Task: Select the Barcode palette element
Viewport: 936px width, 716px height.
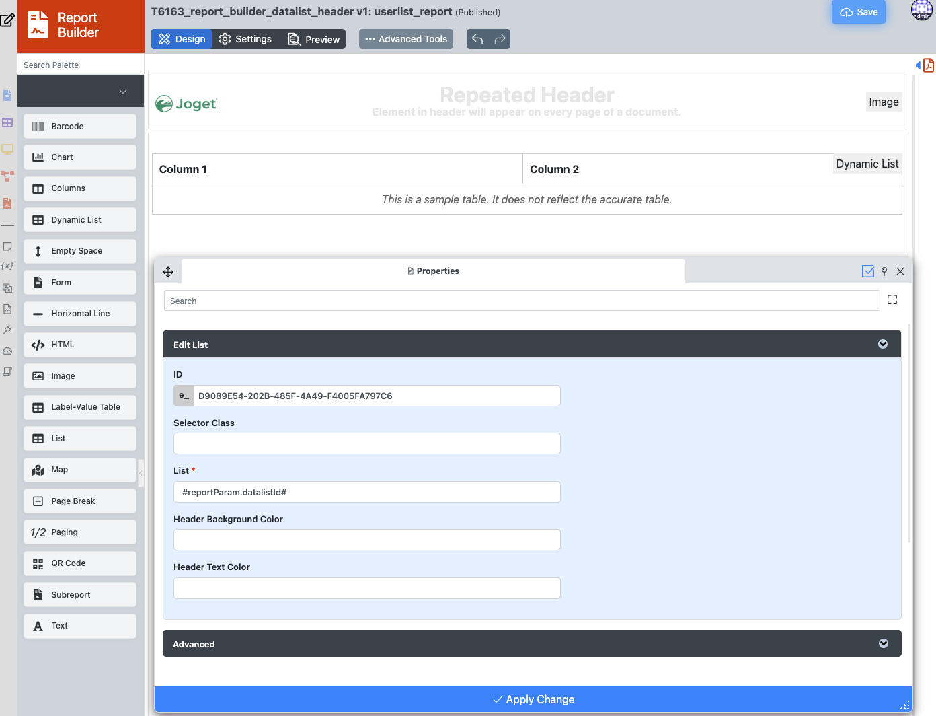Action: tap(80, 127)
